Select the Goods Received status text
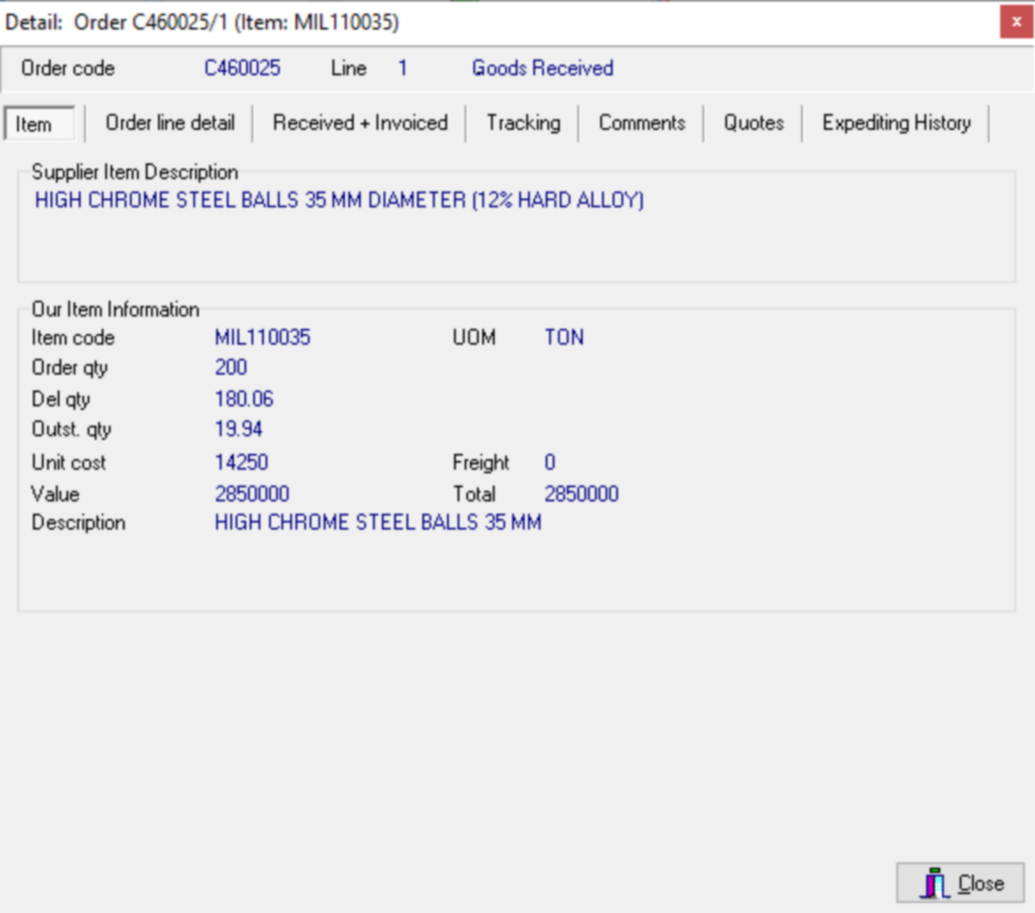 coord(542,68)
